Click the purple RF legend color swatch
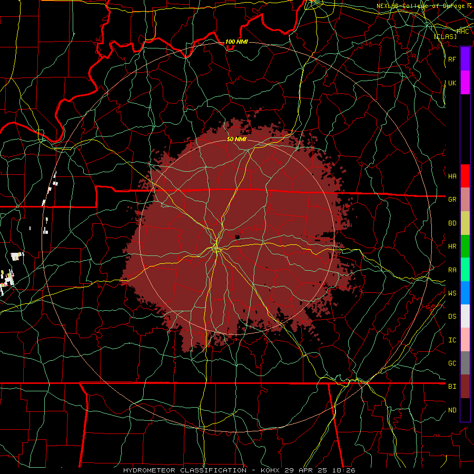Image resolution: width=474 pixels, height=474 pixels. (x=465, y=59)
